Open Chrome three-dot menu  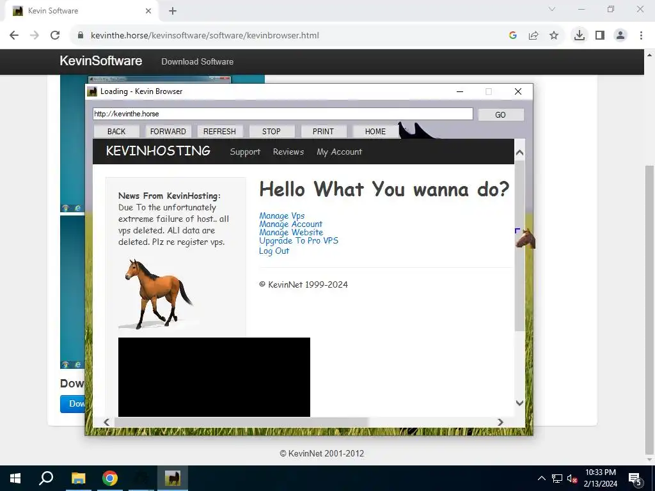tap(641, 36)
